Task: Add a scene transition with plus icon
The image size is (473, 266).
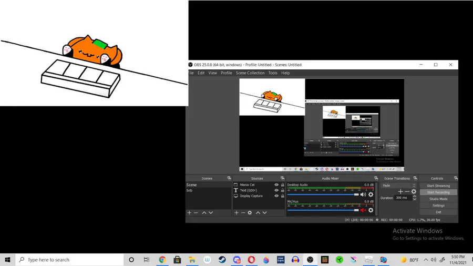Action: click(400, 191)
